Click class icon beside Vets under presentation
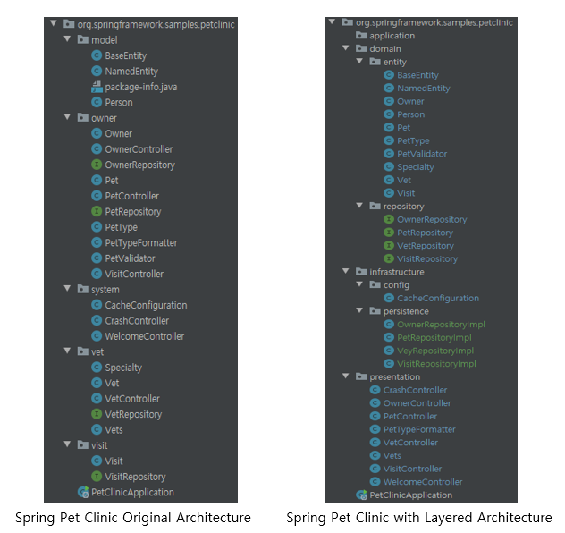 pos(375,455)
